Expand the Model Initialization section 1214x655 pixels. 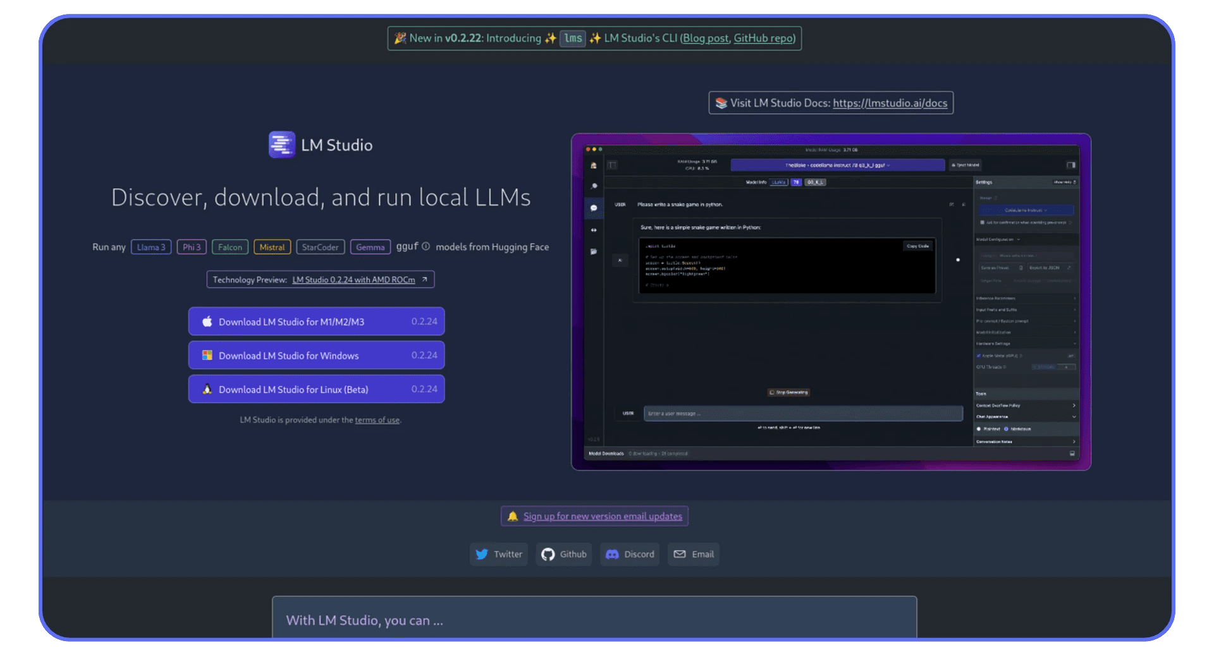tap(1026, 332)
